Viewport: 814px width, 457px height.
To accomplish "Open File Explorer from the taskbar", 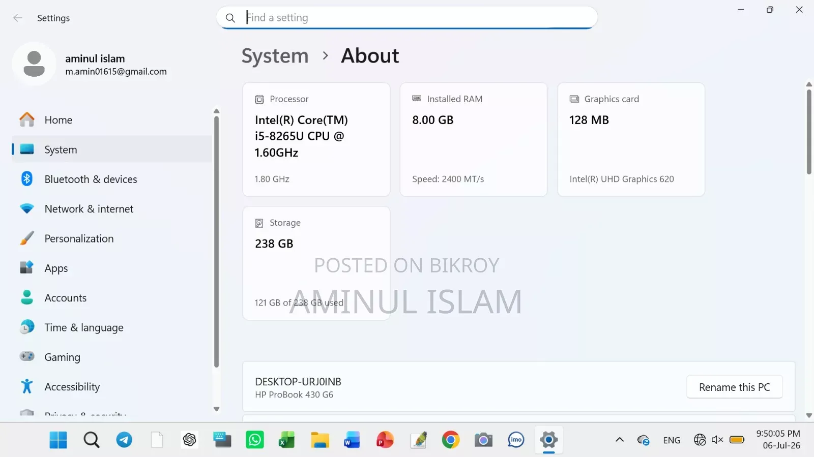I will (320, 440).
